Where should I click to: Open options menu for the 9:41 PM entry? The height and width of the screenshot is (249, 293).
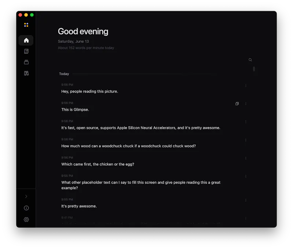[246, 218]
